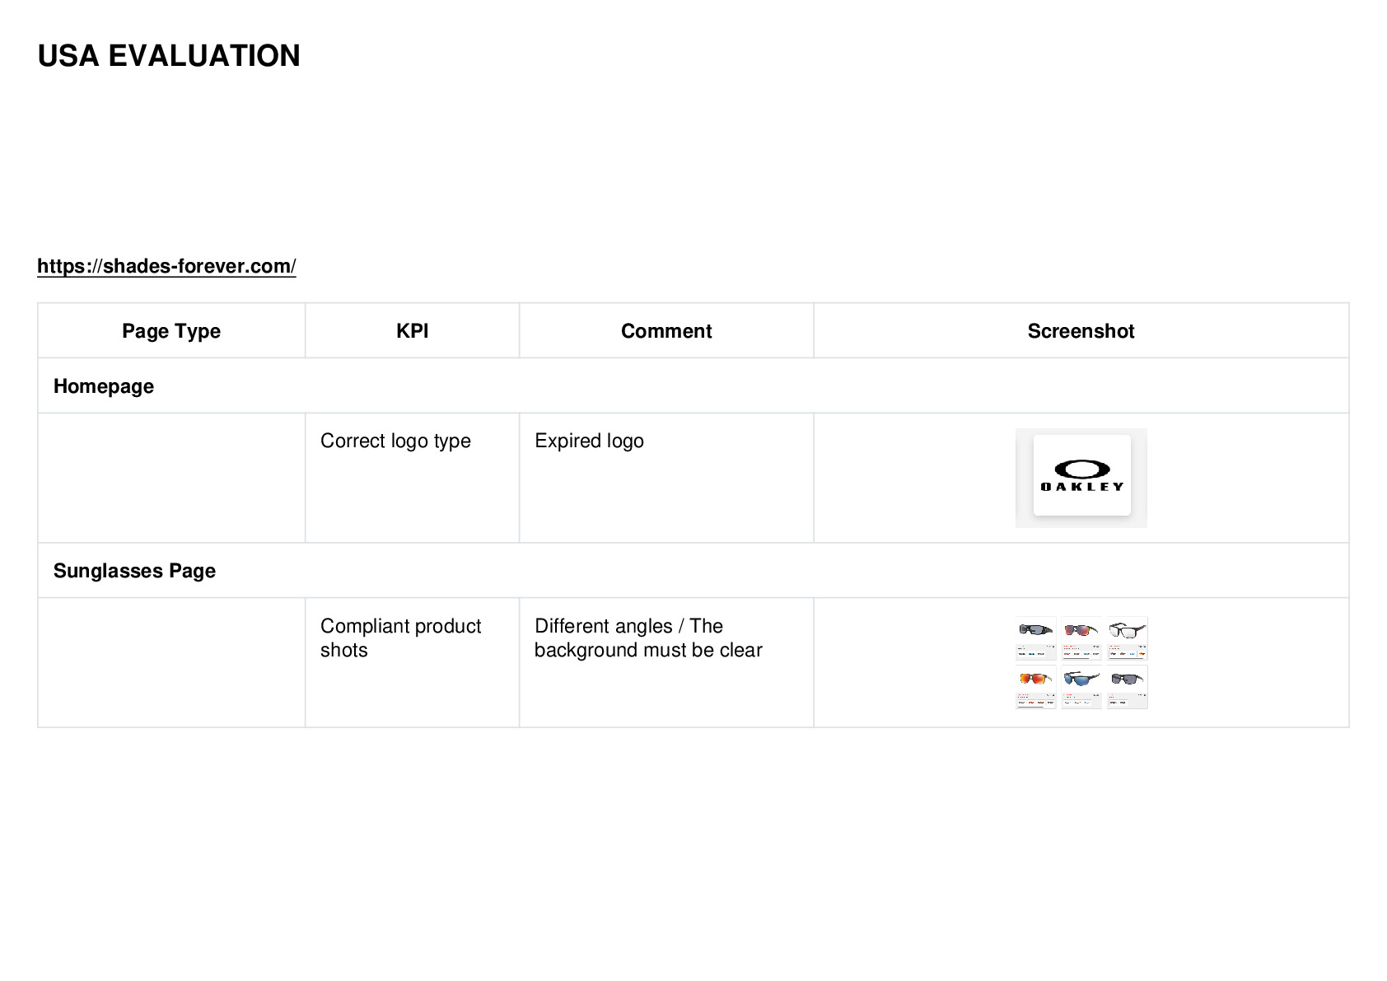Viewport: 1387px width, 981px height.
Task: Click the Correct logo type cell
Action: coord(395,441)
